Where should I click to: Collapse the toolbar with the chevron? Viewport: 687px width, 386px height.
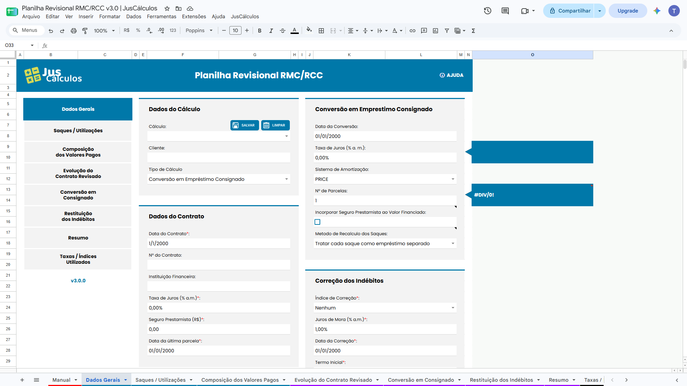(x=671, y=31)
